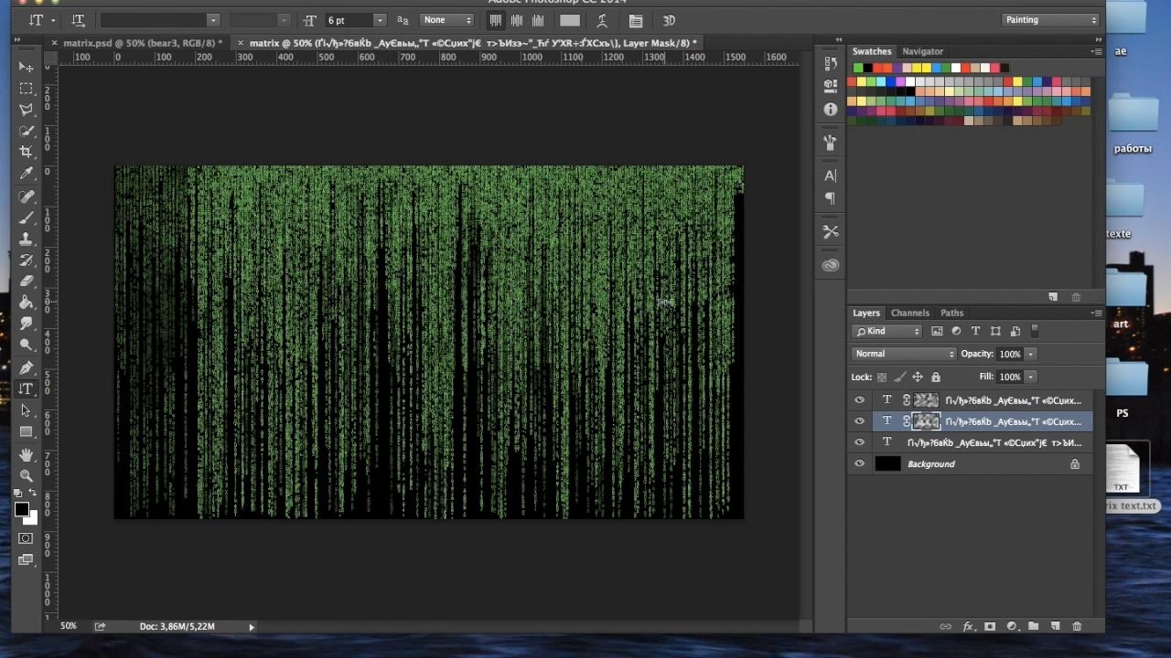Switch to the Channels tab
The height and width of the screenshot is (658, 1171).
[910, 313]
